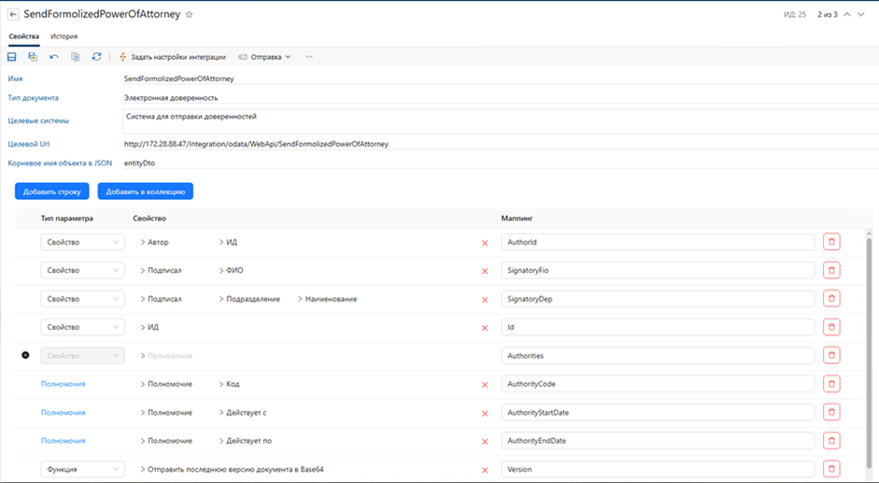Image resolution: width=879 pixels, height=483 pixels.
Task: Click the Полномочия link in the AuthorityCode row
Action: pyautogui.click(x=63, y=384)
